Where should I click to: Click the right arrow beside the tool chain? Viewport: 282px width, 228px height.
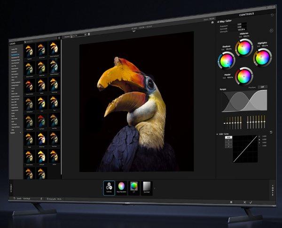(155, 189)
